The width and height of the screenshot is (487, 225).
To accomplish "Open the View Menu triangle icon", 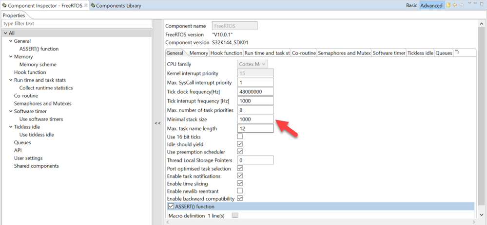I will (470, 4).
